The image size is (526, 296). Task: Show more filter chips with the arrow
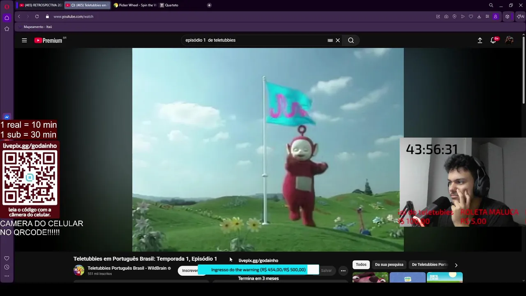pyautogui.click(x=456, y=265)
